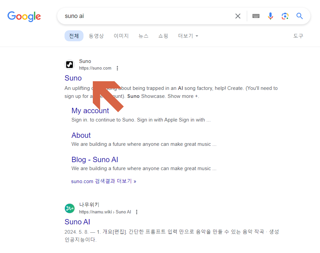Click the 'Suno' site name above the URL

tap(85, 61)
